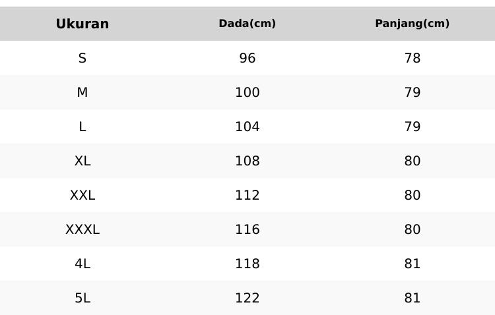Click the chest value 104
This screenshot has height=315, width=495.
247,127
